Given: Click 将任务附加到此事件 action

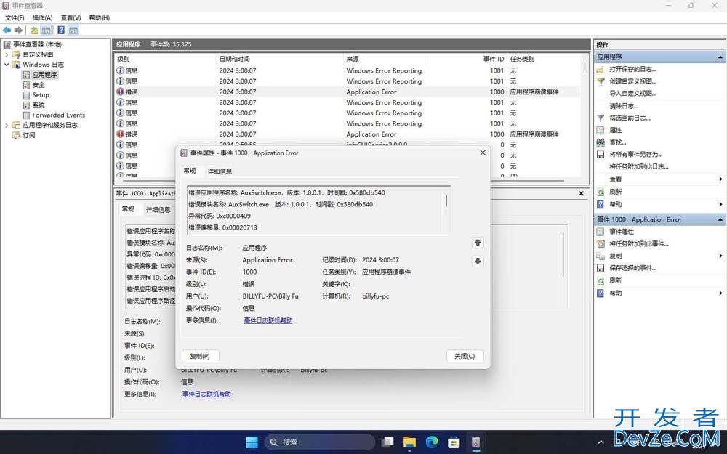Looking at the screenshot, I should pos(638,243).
